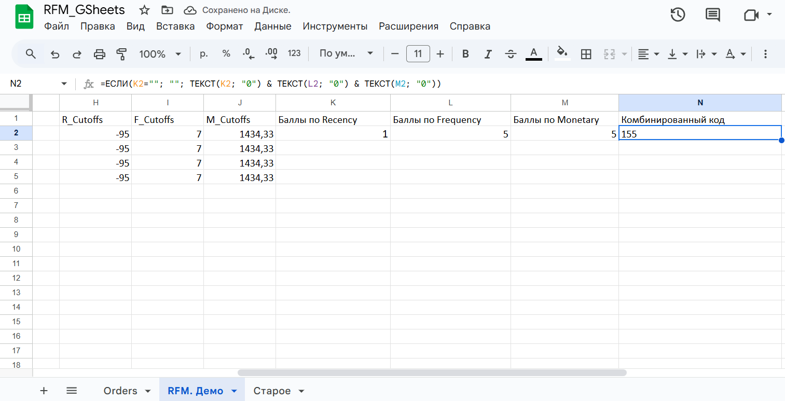Click the Move to folder icon

click(167, 10)
